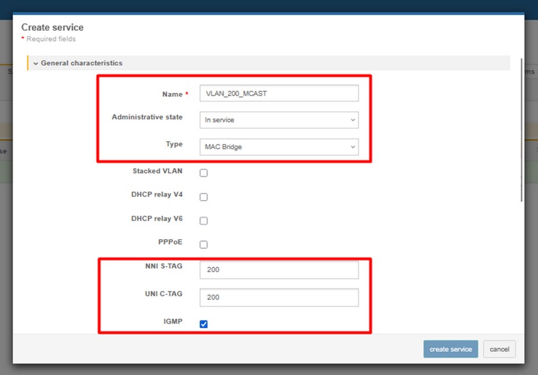Screen dimensions: 538x375
Task: Uncheck the IGMP checkbox
Action: pyautogui.click(x=204, y=324)
